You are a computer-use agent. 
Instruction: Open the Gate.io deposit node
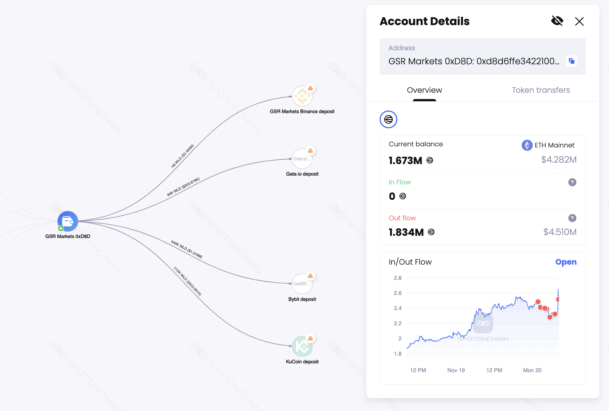(x=302, y=159)
